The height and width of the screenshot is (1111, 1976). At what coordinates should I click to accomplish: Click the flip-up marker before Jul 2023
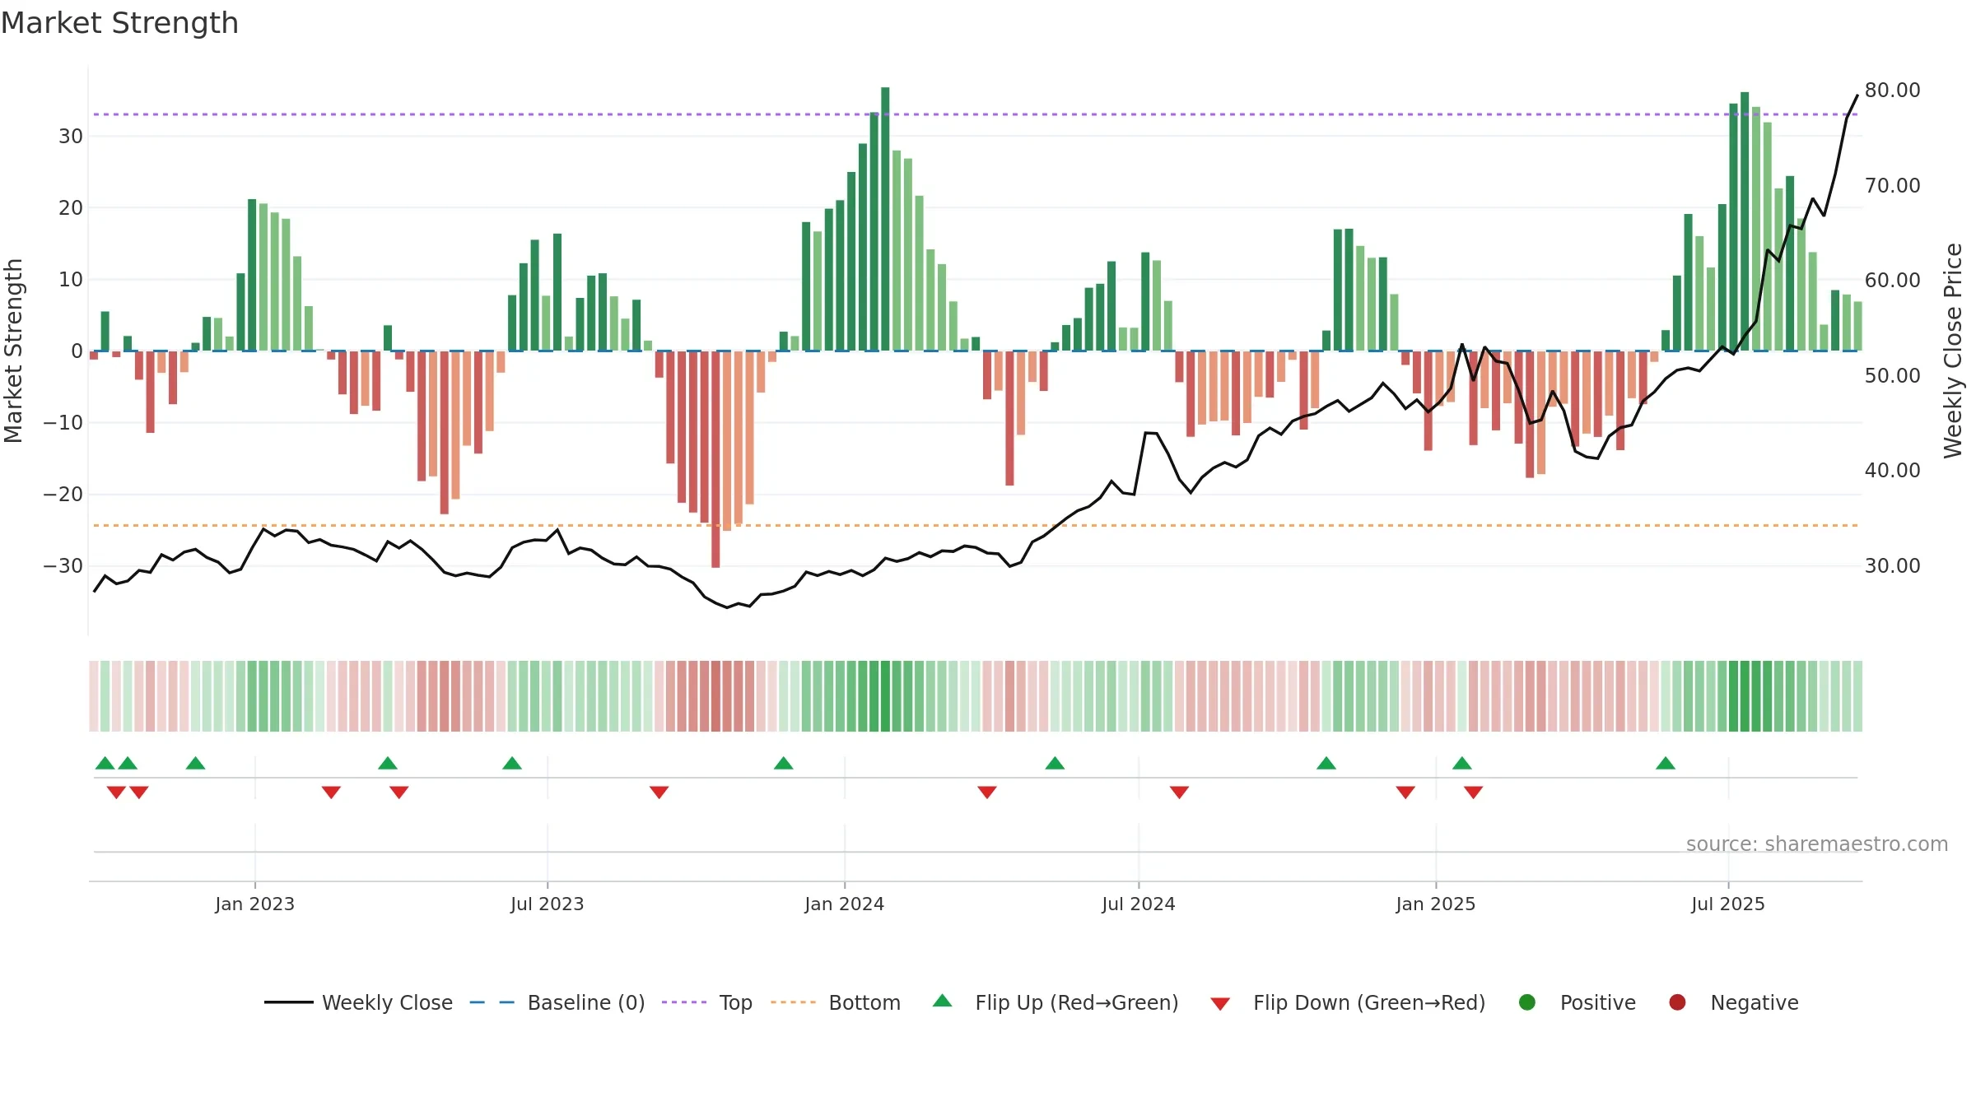512,763
